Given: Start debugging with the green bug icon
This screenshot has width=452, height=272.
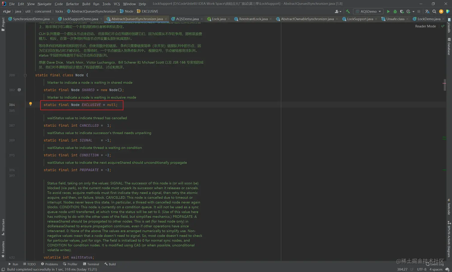Looking at the screenshot, I should point(395,11).
